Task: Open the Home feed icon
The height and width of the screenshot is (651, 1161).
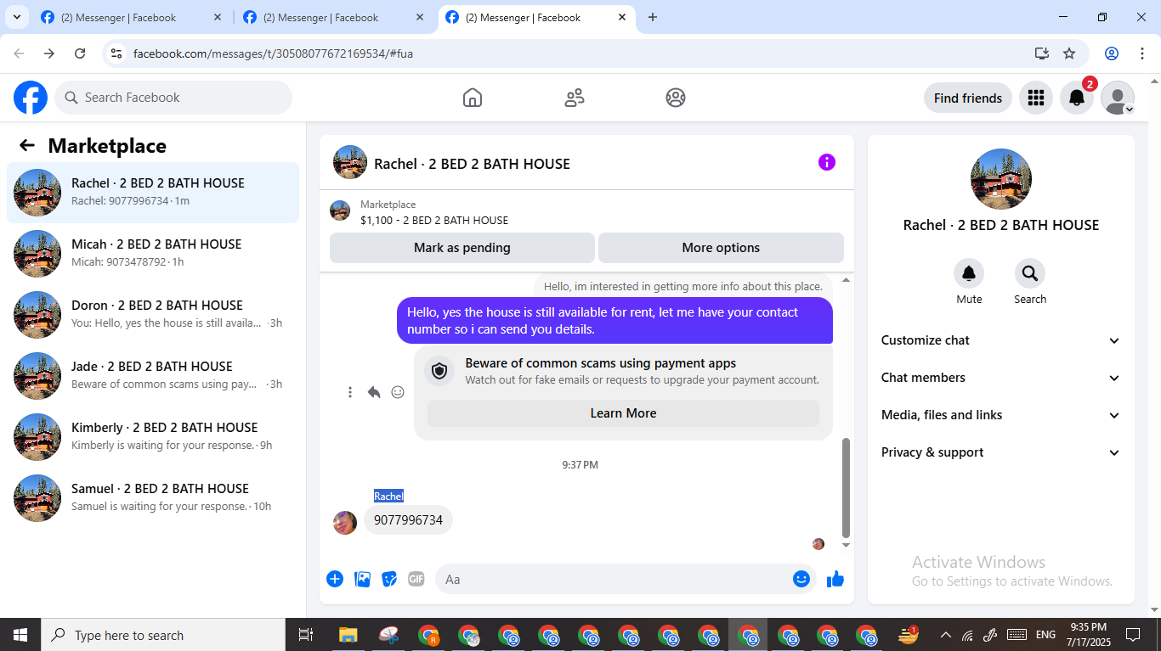Action: tap(473, 98)
